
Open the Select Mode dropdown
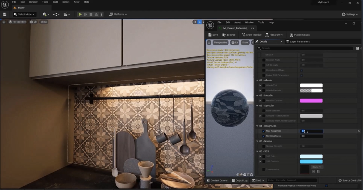(24, 14)
